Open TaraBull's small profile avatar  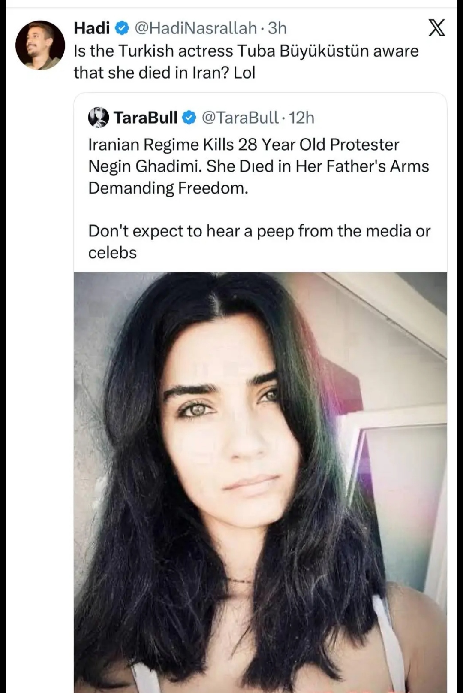(99, 118)
